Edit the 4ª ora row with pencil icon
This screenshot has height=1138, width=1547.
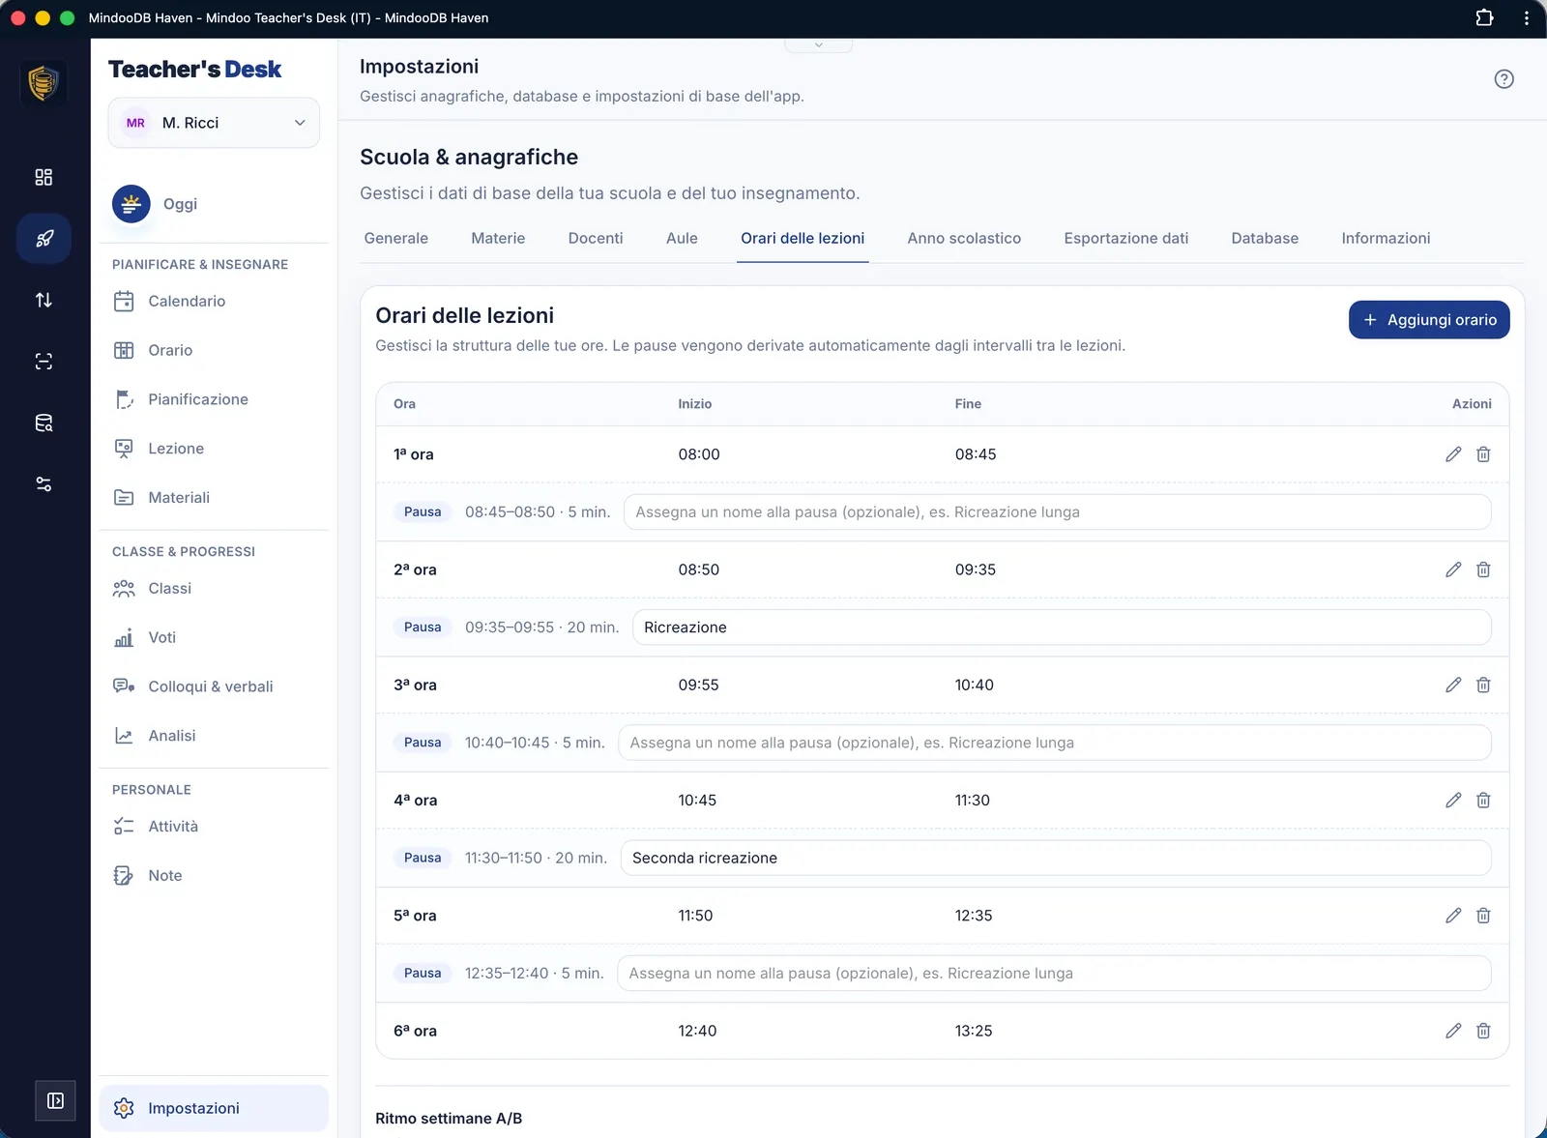pyautogui.click(x=1453, y=801)
